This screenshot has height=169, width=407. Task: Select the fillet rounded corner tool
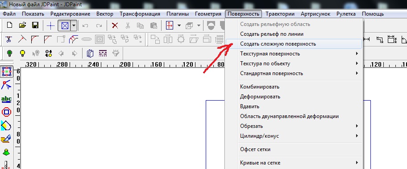[x=35, y=39]
